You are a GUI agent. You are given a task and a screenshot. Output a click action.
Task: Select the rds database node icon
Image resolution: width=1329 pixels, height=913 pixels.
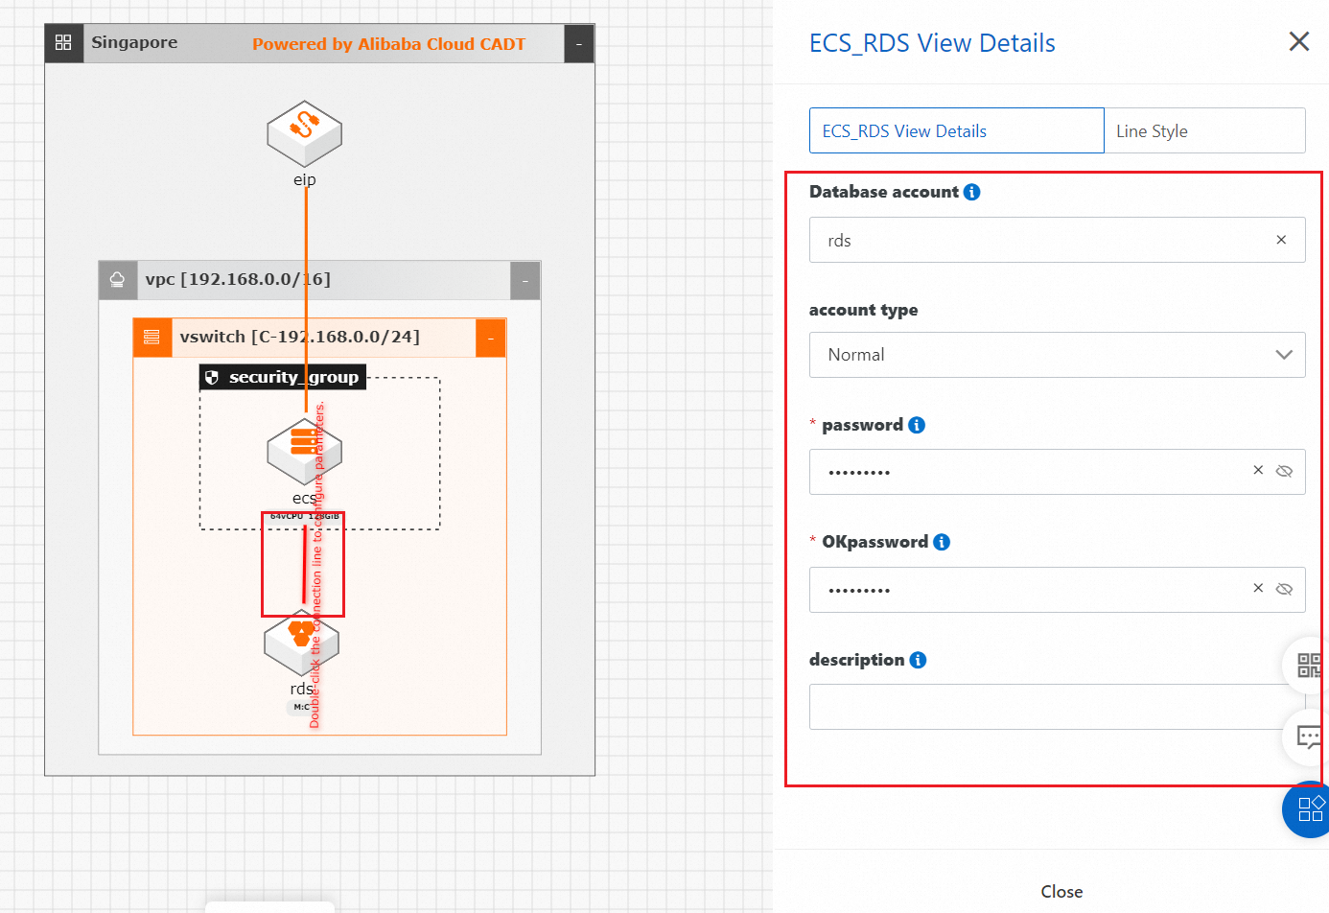coord(302,643)
